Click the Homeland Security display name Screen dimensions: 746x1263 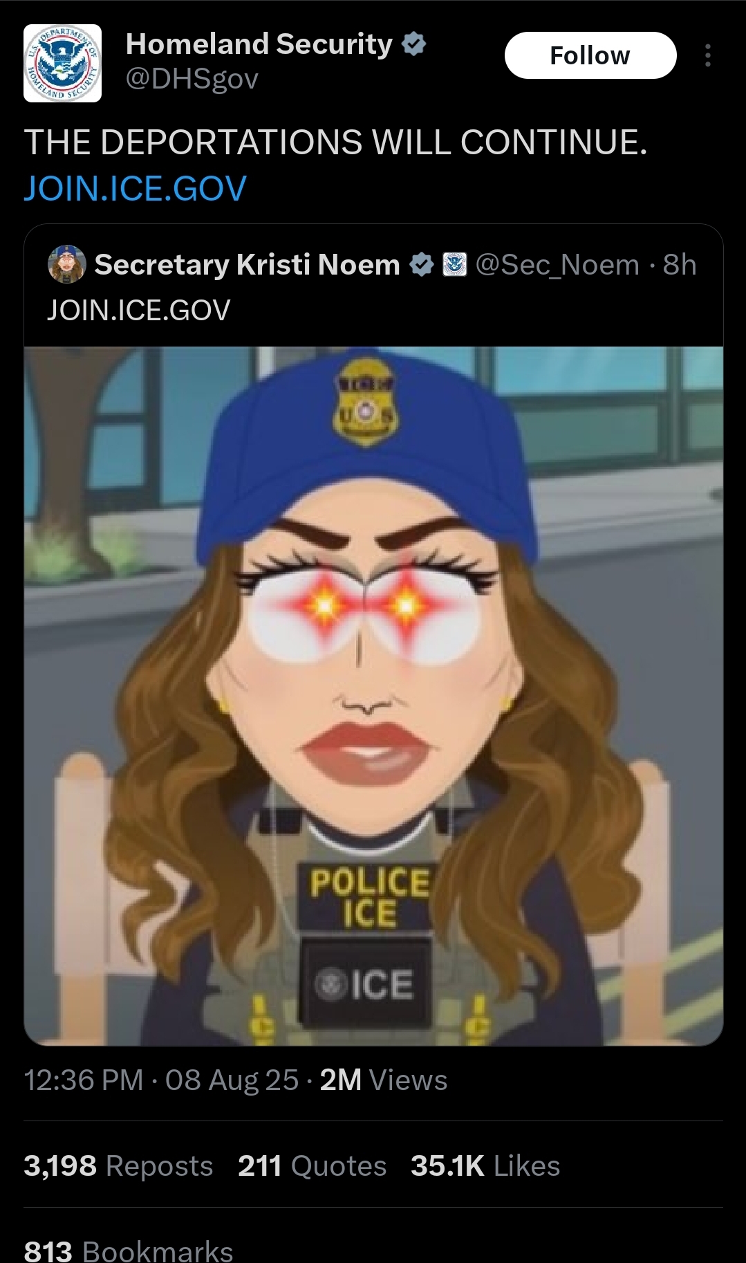point(259,44)
